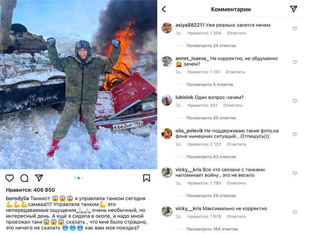Like the post with the heart icon
The image size is (313, 234).
[x=10, y=178]
